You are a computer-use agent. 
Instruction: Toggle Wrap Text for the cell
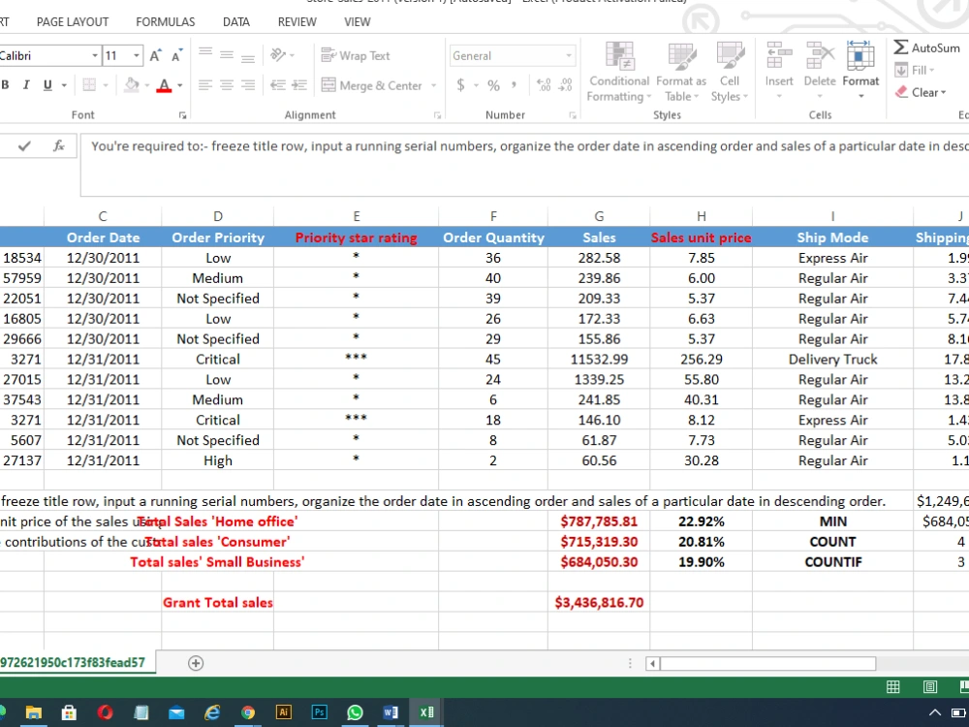click(x=356, y=55)
